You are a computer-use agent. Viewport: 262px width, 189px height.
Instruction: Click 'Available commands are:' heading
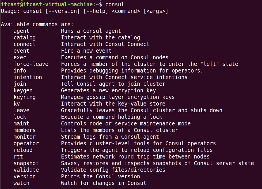[37, 24]
